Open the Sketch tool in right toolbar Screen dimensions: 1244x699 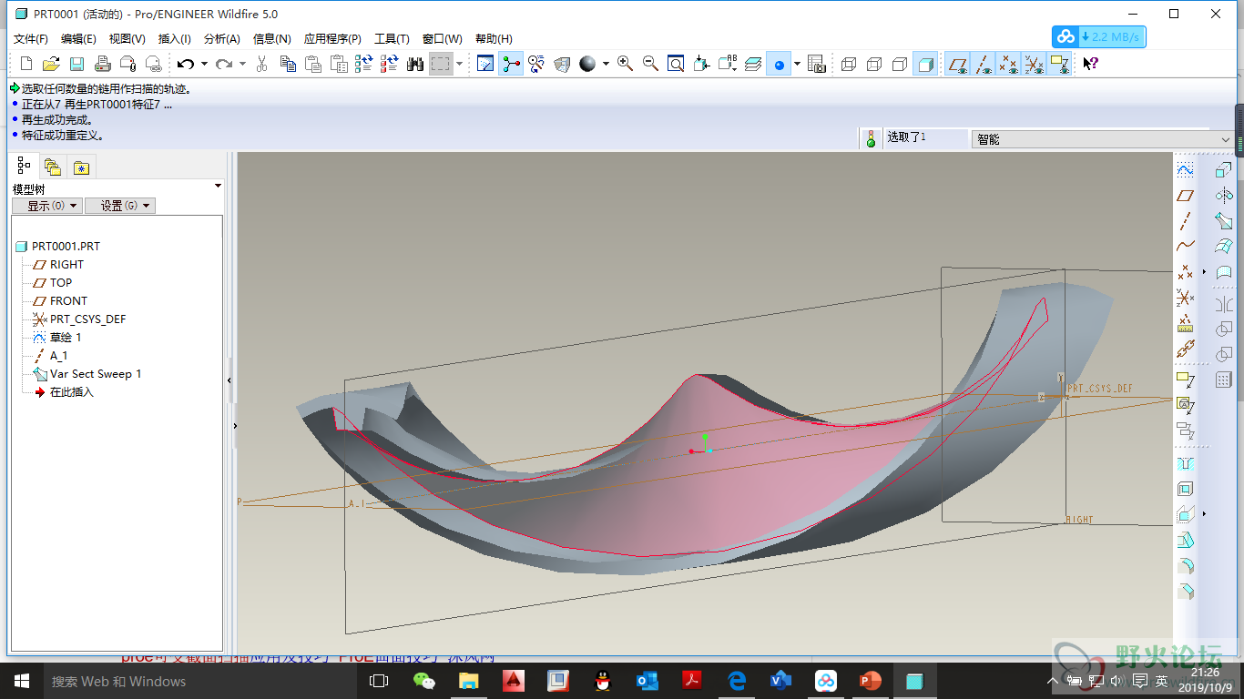click(1185, 170)
